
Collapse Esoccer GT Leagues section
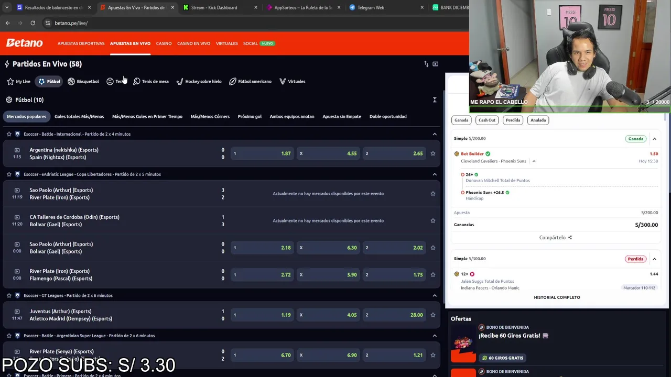(435, 295)
